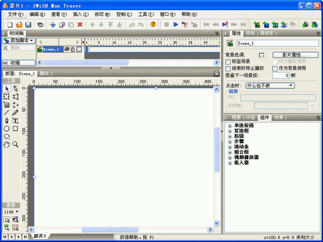Click the 背景色调 color swatch

(x=262, y=55)
